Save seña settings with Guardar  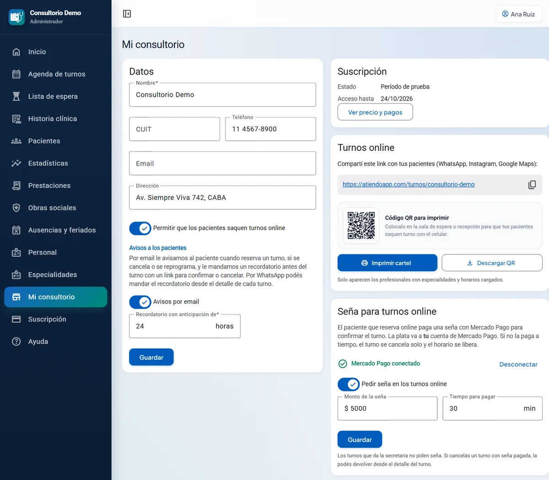point(360,440)
